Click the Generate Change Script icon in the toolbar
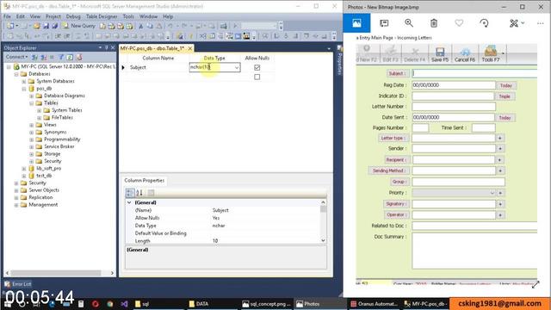 (x=180, y=36)
